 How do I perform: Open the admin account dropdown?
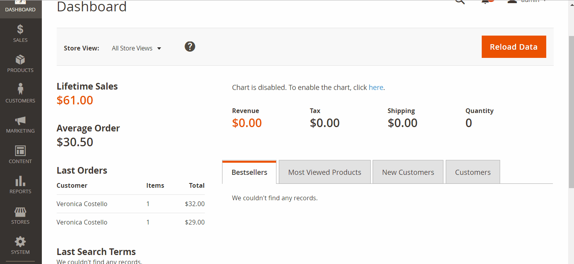[528, 2]
